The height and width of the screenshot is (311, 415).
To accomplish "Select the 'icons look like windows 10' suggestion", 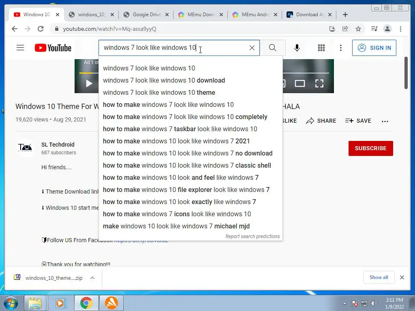I will pos(190,214).
